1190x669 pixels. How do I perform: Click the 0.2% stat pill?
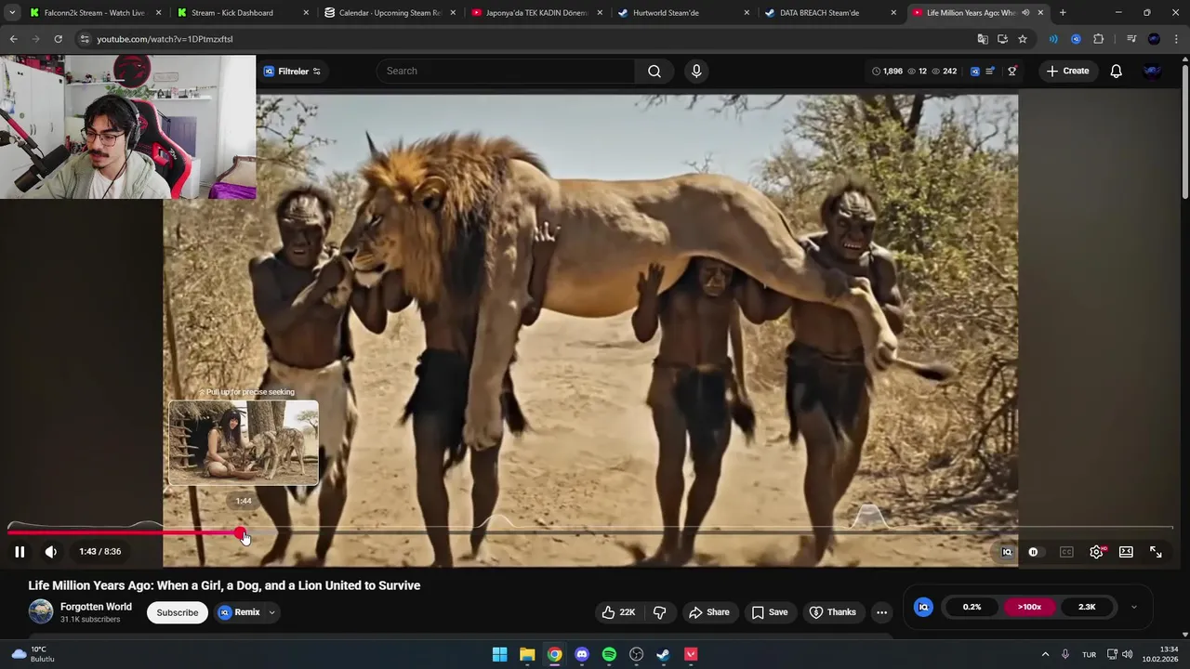972,607
